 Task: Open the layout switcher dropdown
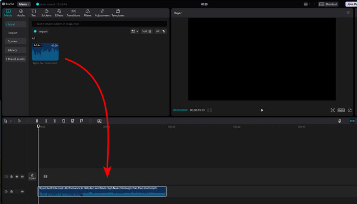(x=307, y=4)
